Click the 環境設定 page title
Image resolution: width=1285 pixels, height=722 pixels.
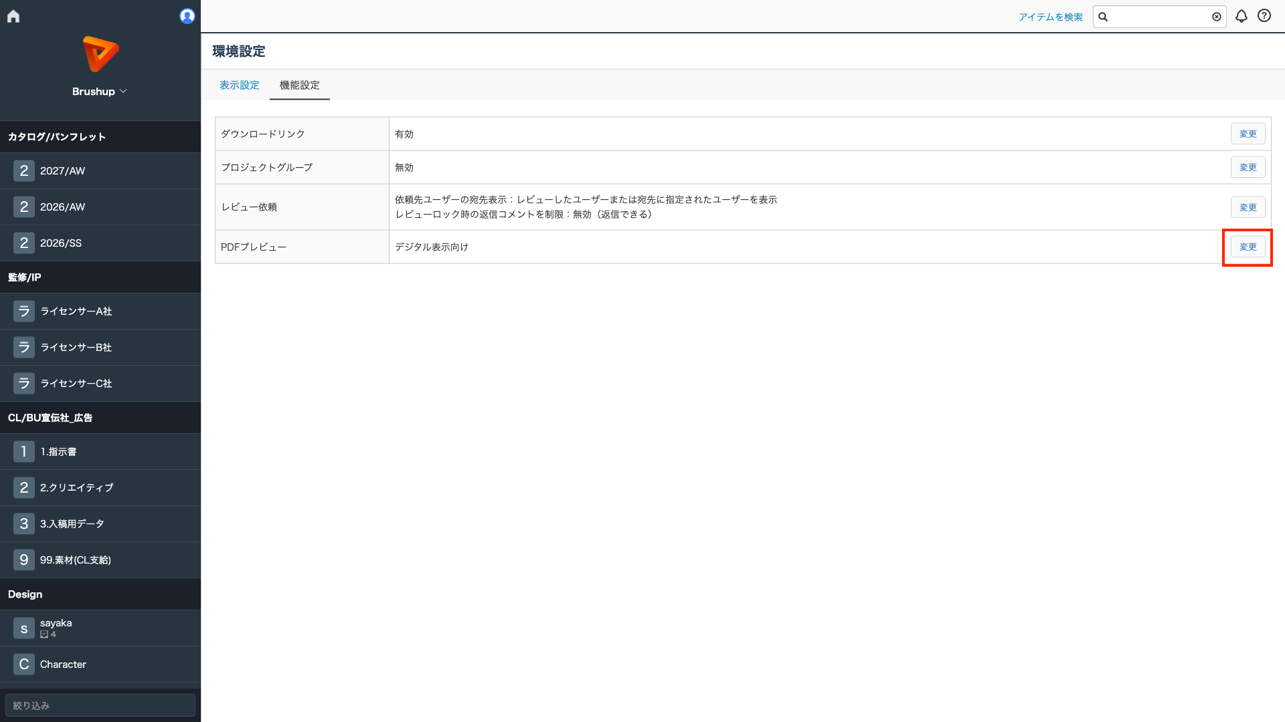pos(239,51)
